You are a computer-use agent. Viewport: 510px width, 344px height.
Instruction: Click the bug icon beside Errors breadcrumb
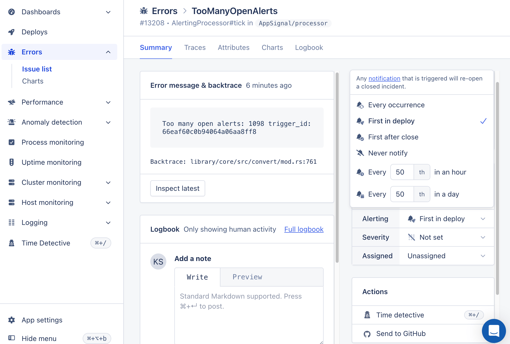pyautogui.click(x=144, y=11)
